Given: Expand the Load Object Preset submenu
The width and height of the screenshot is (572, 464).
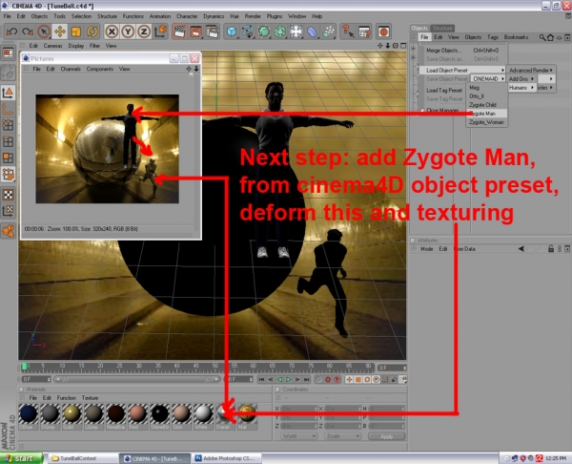Looking at the screenshot, I should (x=462, y=70).
